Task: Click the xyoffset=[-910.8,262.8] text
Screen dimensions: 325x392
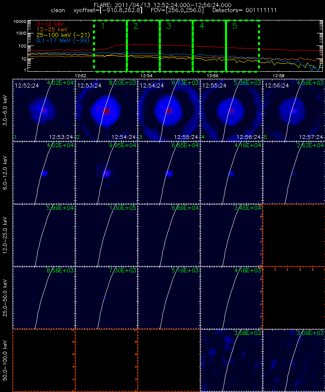Action: point(108,10)
